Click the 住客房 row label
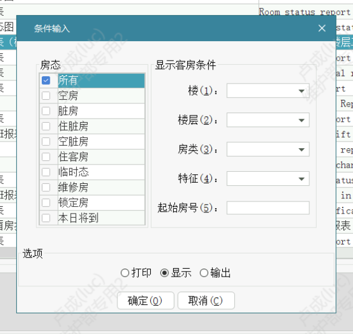353x334 pixels. [x=73, y=157]
